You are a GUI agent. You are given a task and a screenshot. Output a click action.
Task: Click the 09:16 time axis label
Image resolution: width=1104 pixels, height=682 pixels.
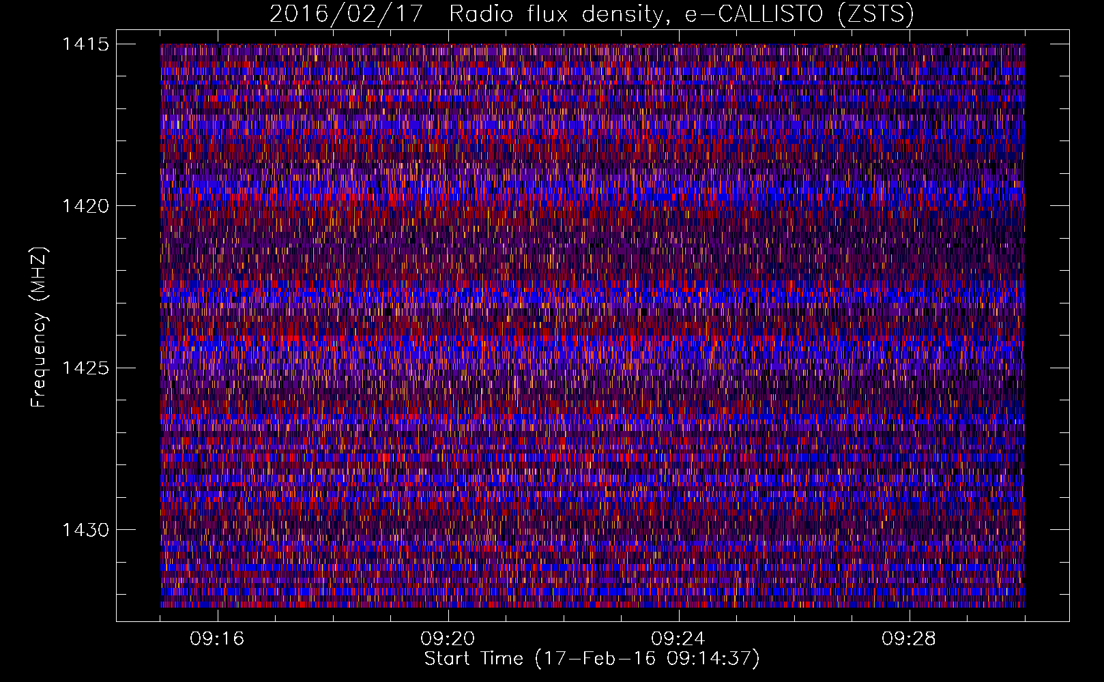coord(217,639)
